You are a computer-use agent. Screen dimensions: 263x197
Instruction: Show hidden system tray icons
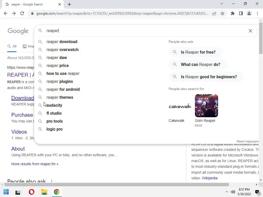coord(227,192)
